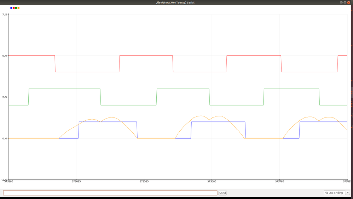Image resolution: width=353 pixels, height=199 pixels.
Task: Click the red legend color square
Action: pos(14,8)
